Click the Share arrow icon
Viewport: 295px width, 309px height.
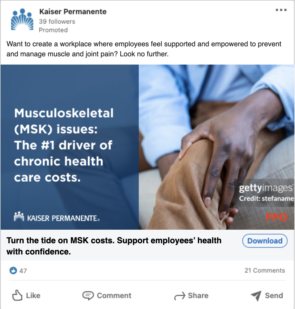point(180,296)
